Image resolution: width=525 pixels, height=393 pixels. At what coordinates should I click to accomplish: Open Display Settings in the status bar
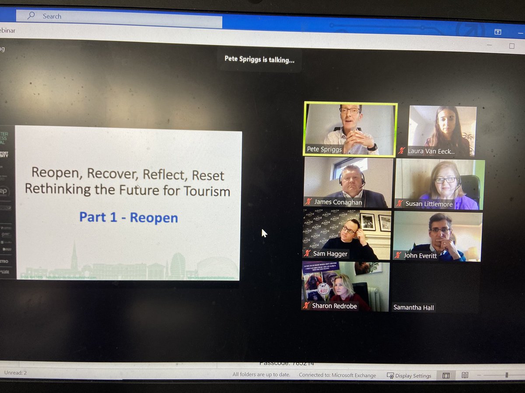[409, 376]
